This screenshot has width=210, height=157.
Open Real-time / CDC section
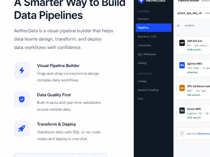coord(153,37)
